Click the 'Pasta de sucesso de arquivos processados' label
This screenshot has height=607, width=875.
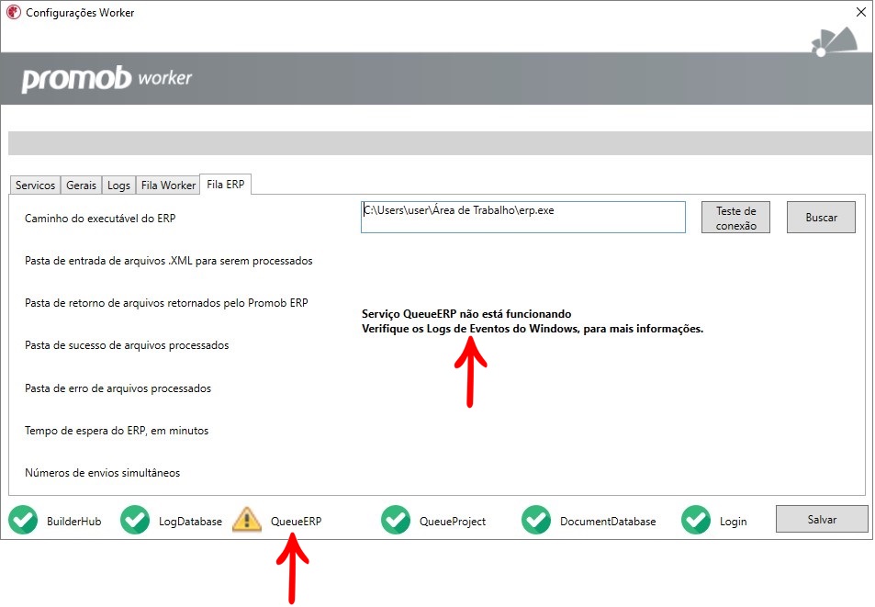click(x=127, y=345)
